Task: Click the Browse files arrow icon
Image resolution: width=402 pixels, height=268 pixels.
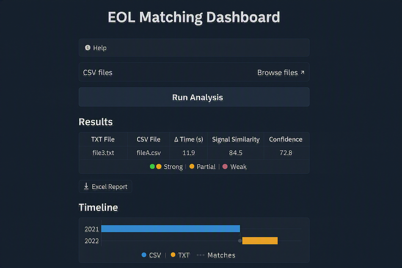Action: click(x=303, y=72)
